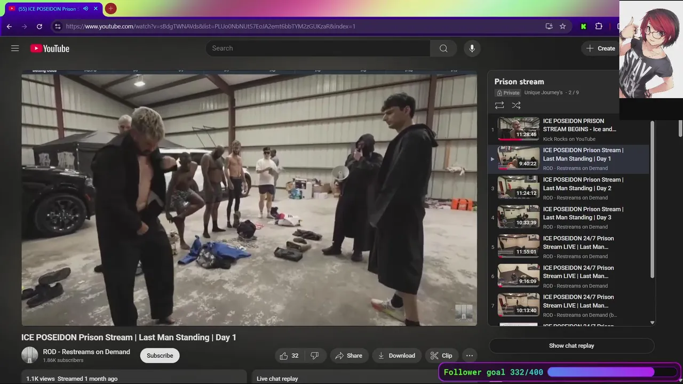Image resolution: width=683 pixels, height=384 pixels.
Task: Select Last Man Standing Day 1 playlist item
Action: 569,159
